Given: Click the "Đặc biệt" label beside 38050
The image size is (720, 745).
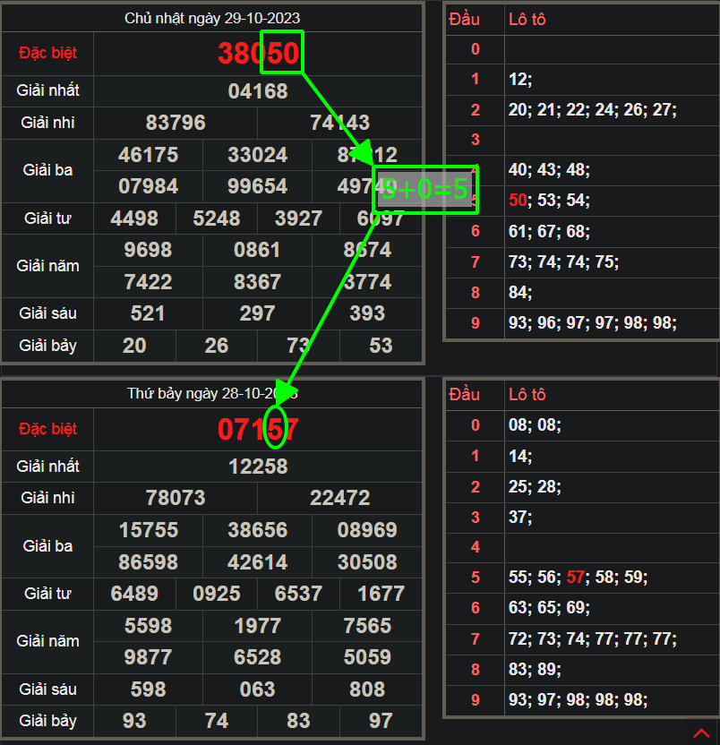Looking at the screenshot, I should point(48,53).
